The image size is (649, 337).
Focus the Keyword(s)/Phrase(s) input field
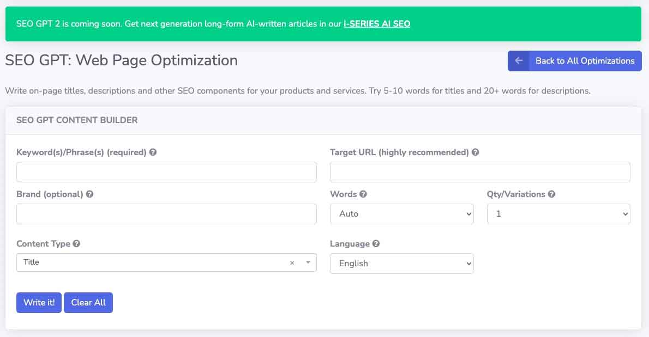pyautogui.click(x=166, y=172)
